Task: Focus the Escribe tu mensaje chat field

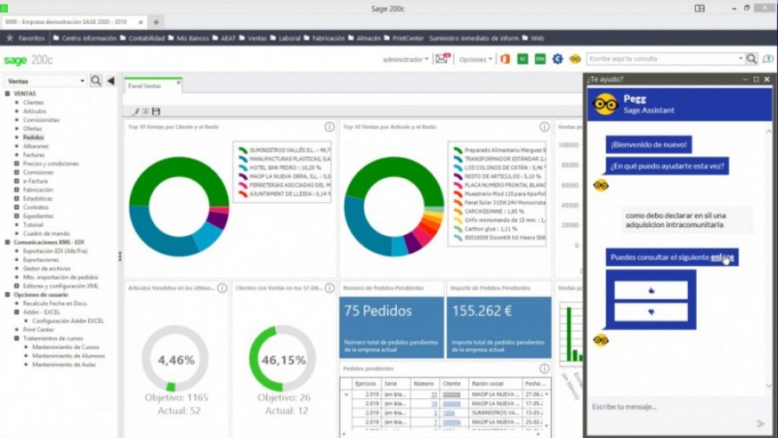Action: click(670, 407)
